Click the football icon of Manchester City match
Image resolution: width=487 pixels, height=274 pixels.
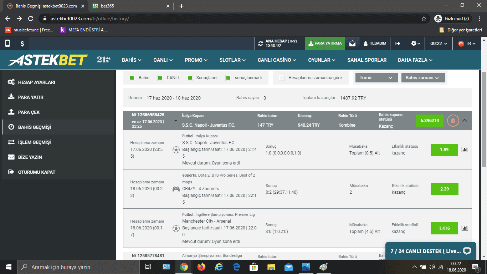pyautogui.click(x=176, y=228)
